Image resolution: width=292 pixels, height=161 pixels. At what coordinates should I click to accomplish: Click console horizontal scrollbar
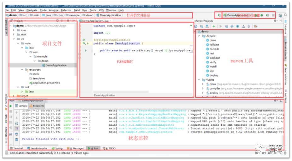[40, 144]
